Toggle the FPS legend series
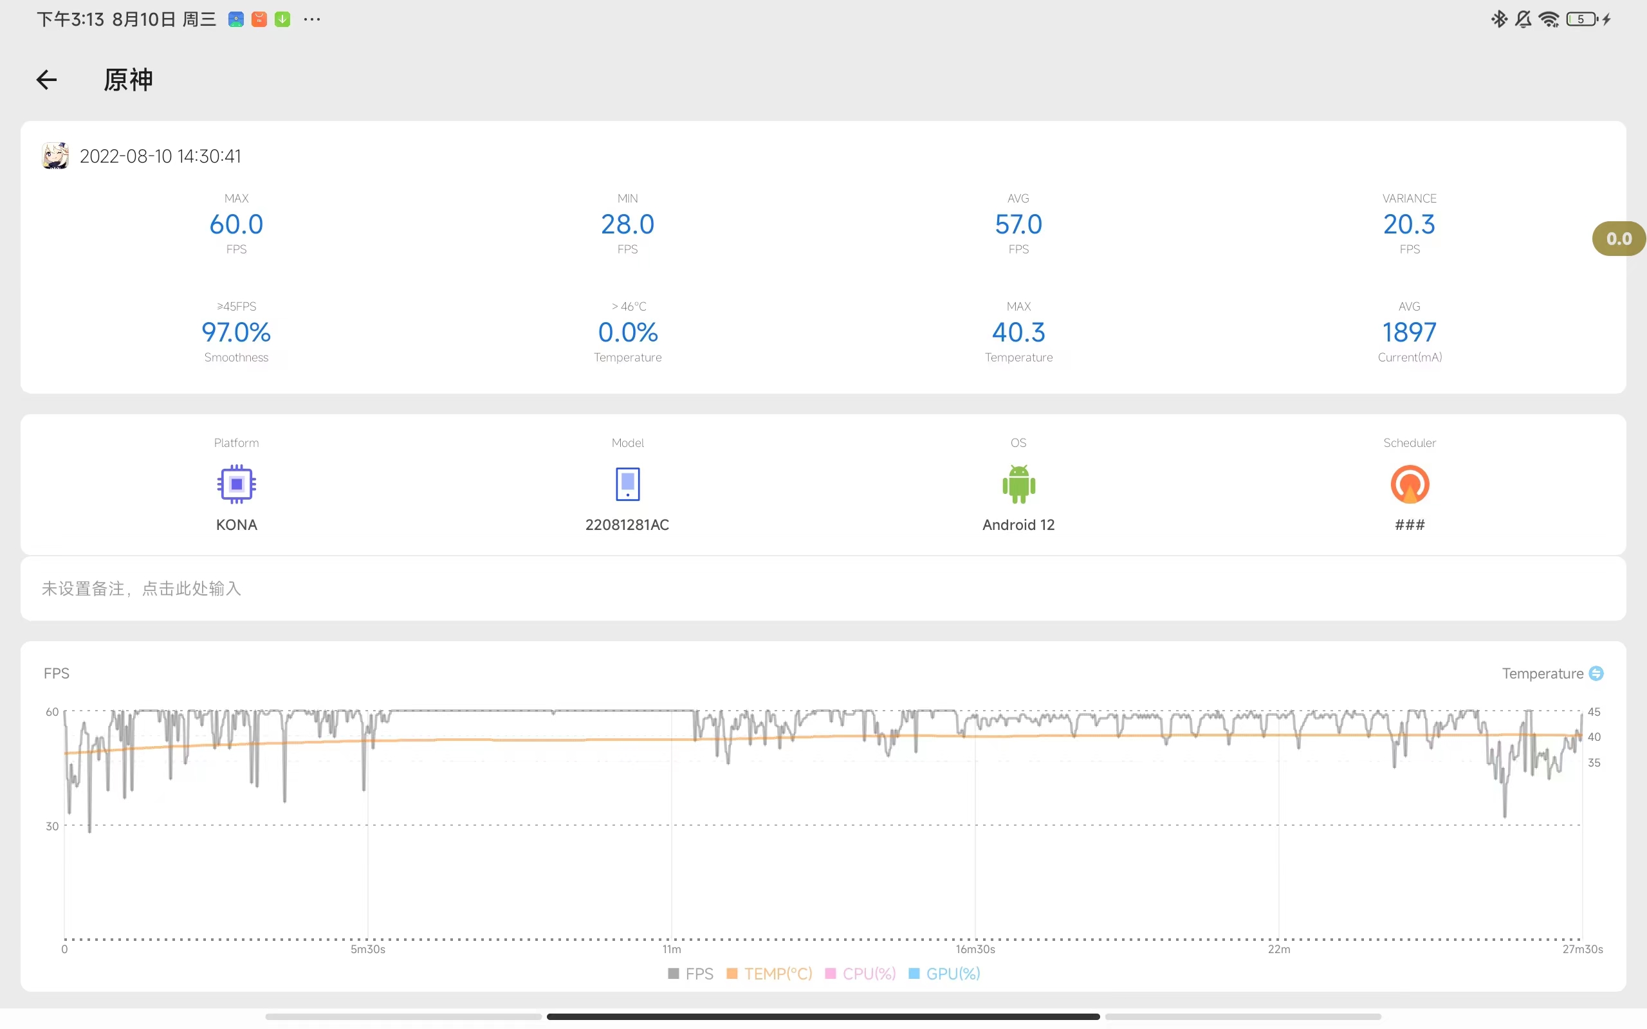Viewport: 1647px width, 1029px height. click(x=691, y=973)
